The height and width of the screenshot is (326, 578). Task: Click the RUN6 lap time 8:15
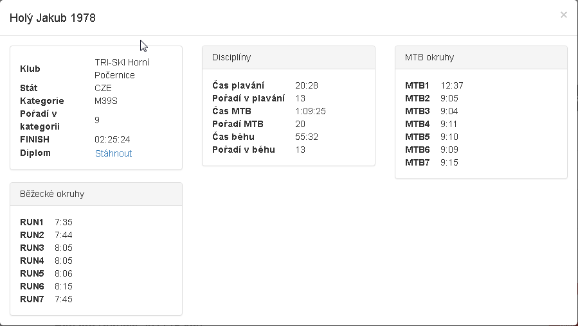point(64,286)
